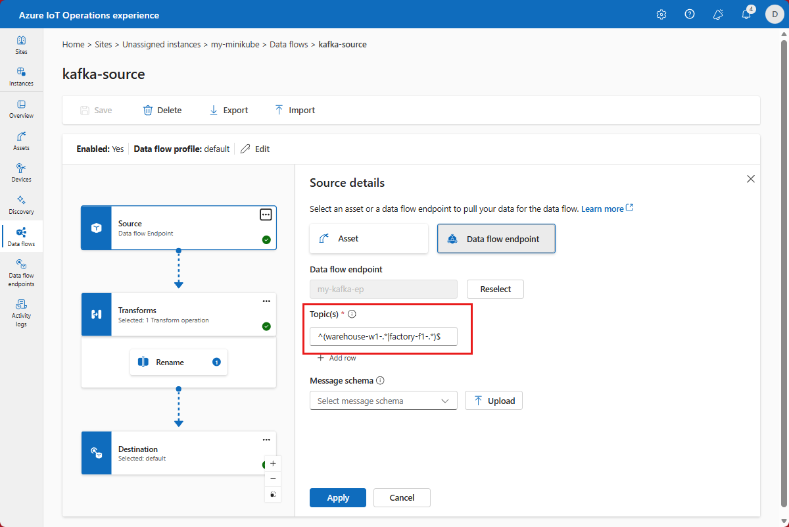
Task: Open Activity logs in the sidebar
Action: pyautogui.click(x=21, y=312)
